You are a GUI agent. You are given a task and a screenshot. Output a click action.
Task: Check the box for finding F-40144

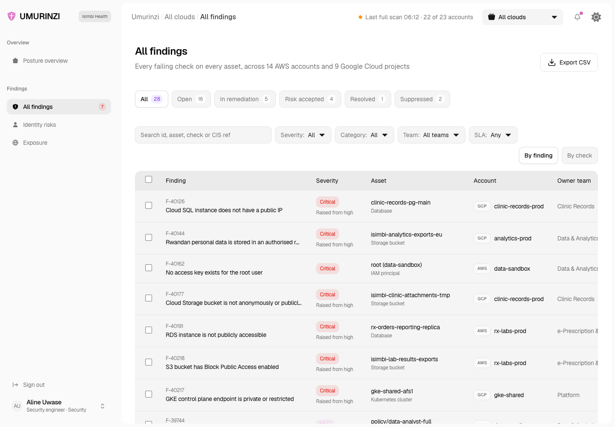(x=149, y=237)
